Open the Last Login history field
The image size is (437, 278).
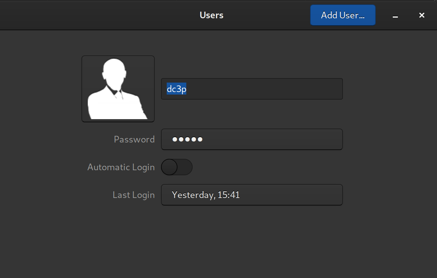(x=252, y=195)
